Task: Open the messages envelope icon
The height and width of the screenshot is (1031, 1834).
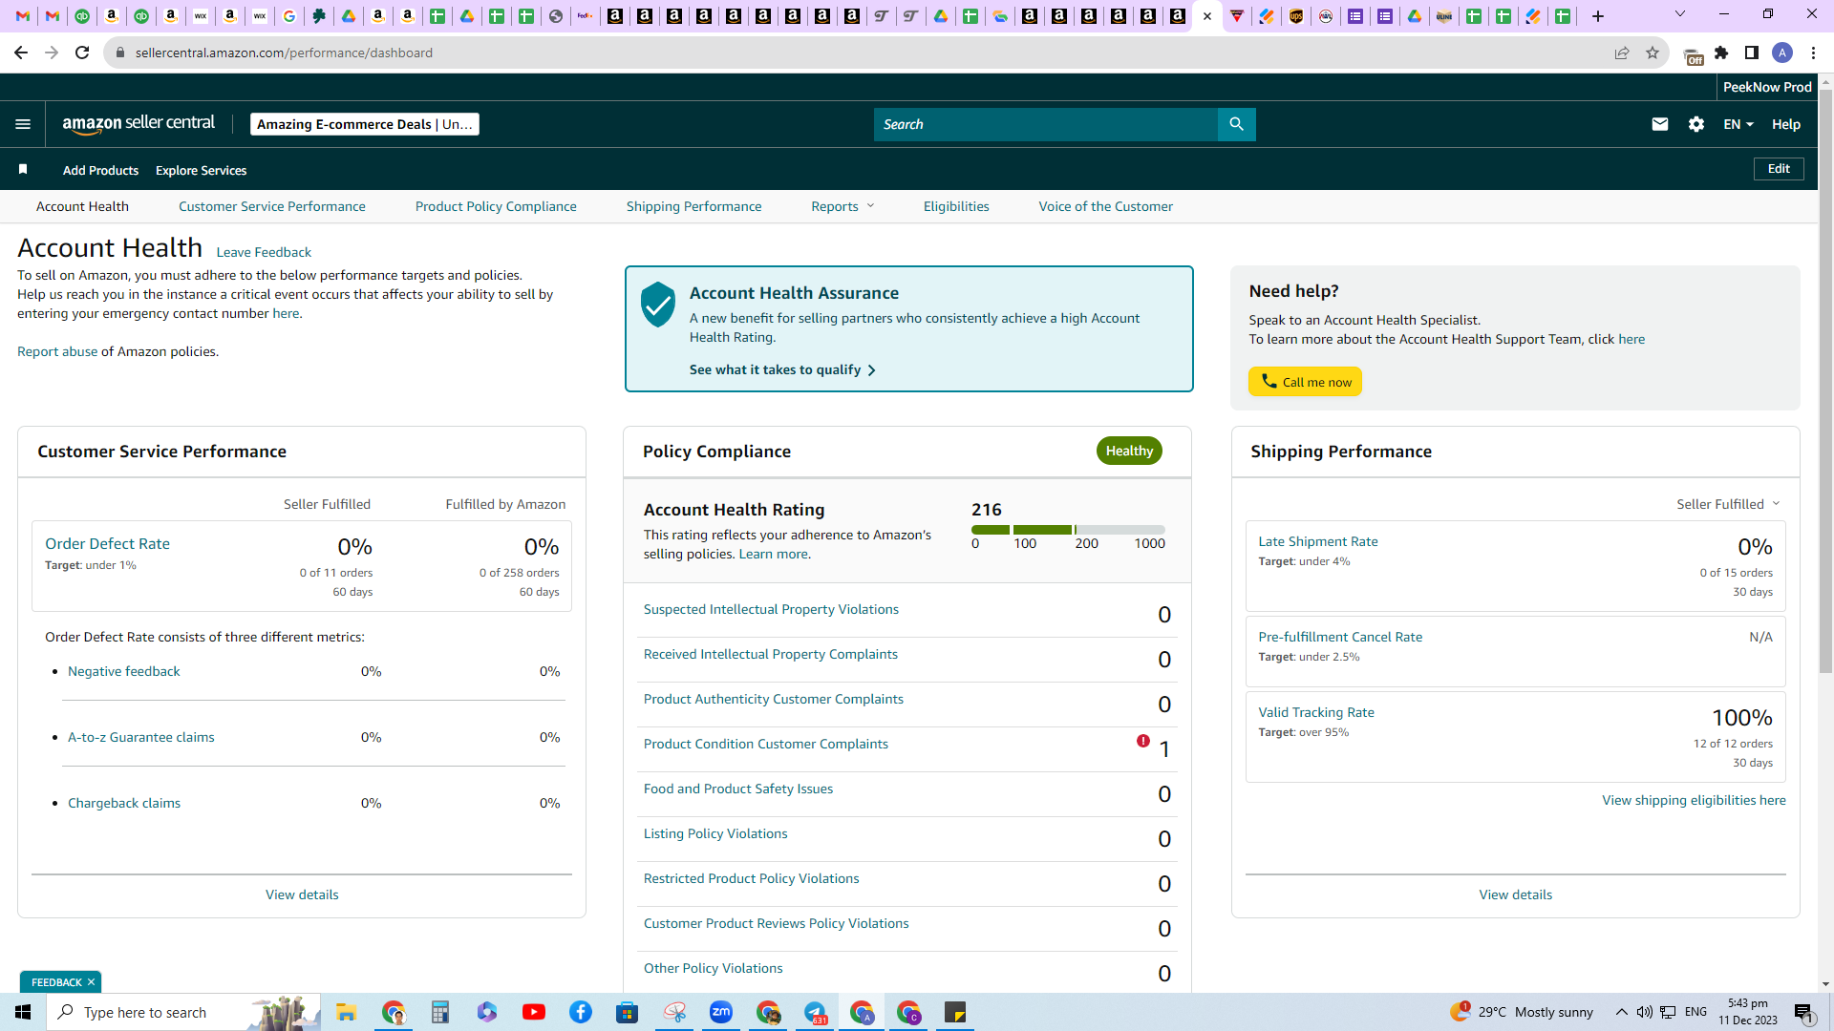Action: coord(1660,124)
